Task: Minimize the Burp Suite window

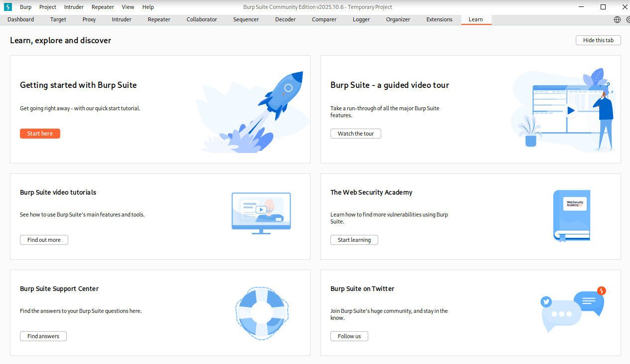Action: (581, 7)
